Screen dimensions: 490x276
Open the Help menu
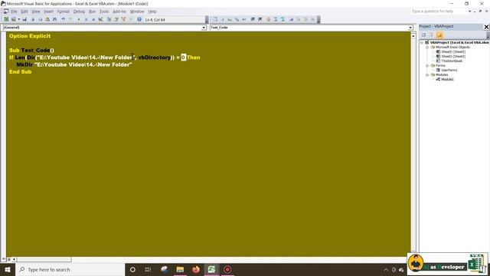pyautogui.click(x=152, y=11)
